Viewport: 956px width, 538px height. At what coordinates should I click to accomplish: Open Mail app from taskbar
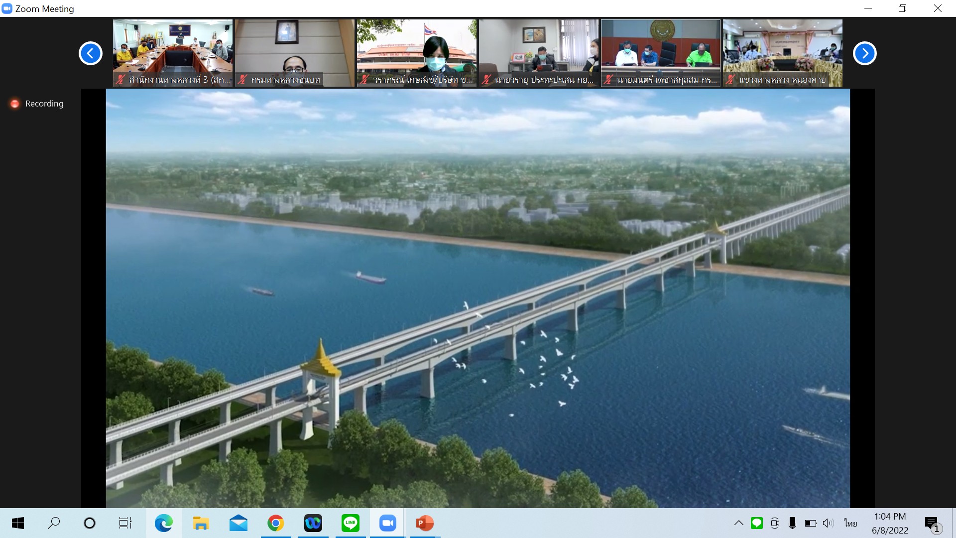point(238,523)
